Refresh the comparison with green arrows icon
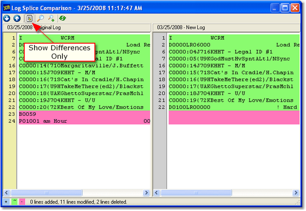Image resolution: width=306 pixels, height=211 pixels. (62, 18)
